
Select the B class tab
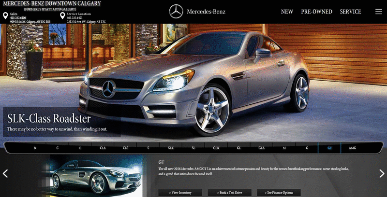point(35,148)
